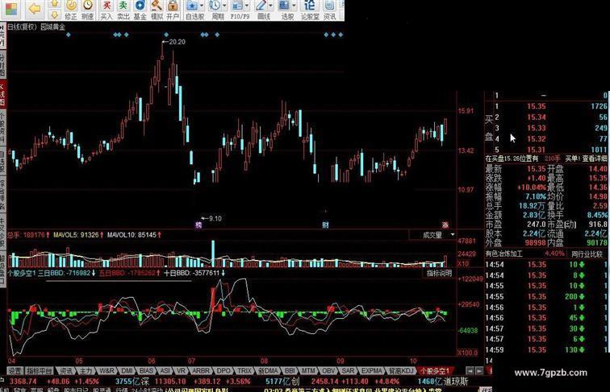Click the yellow up arrow icon
The width and height of the screenshot is (610, 392).
[55, 4]
